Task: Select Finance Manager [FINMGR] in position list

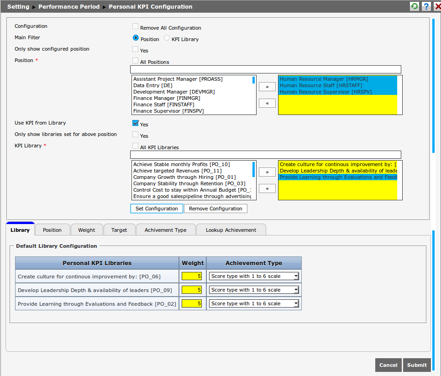Action: 167,98
